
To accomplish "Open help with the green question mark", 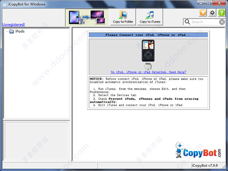I will (222, 13).
